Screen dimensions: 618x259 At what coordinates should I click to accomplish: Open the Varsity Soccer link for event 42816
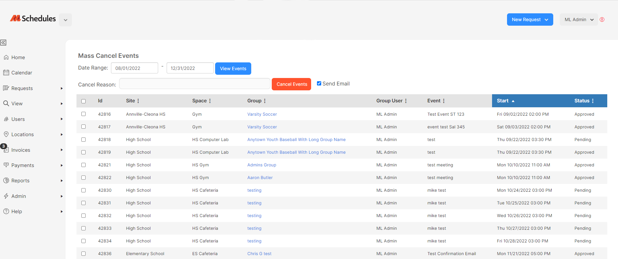[262, 114]
